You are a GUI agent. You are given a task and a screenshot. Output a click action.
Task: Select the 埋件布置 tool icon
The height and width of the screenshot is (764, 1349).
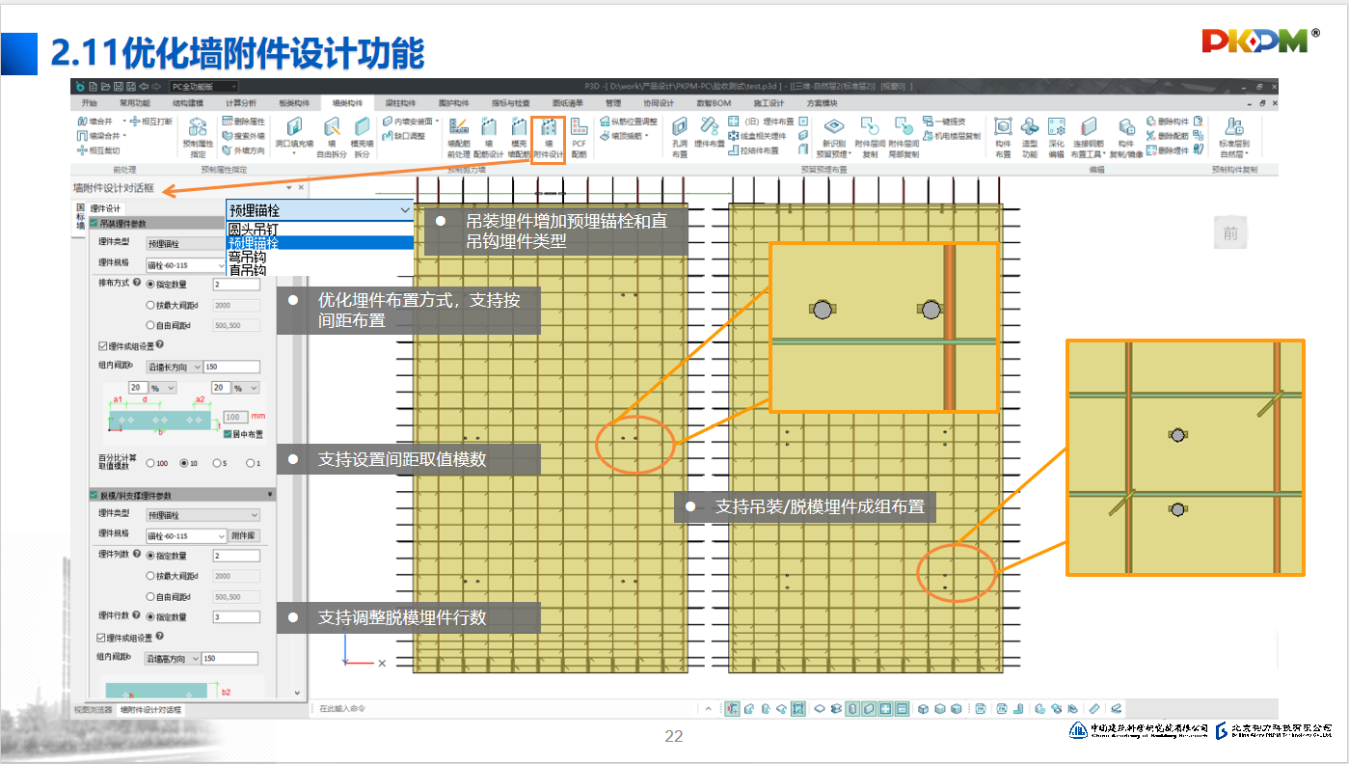[710, 132]
